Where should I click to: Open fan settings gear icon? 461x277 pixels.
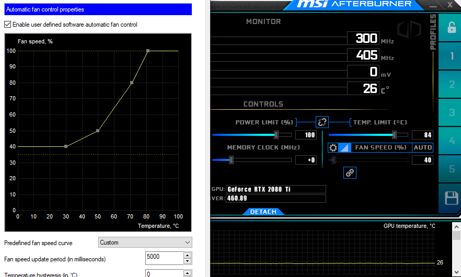(333, 147)
